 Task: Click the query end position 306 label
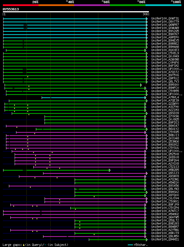click(x=145, y=14)
